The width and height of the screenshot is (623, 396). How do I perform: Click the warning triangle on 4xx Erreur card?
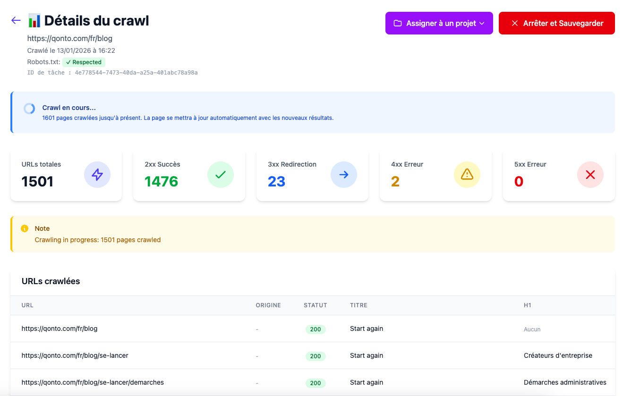point(467,175)
